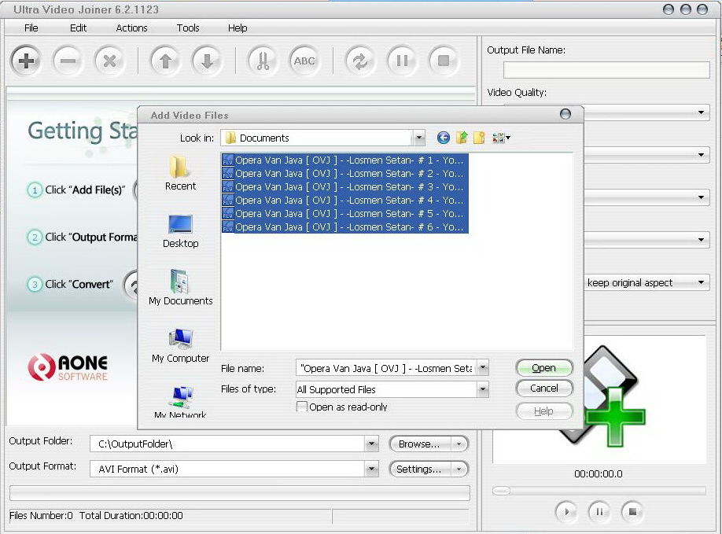Open the Edit menu

78,28
